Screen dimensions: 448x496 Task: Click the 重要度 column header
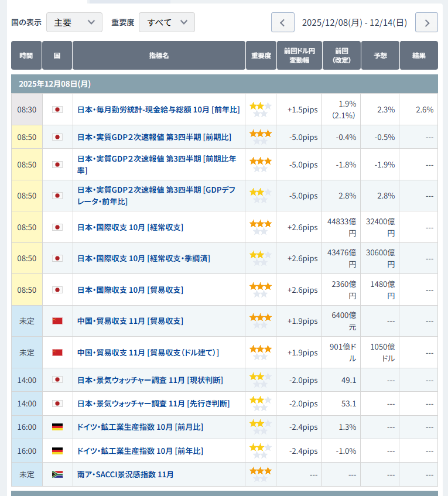261,56
